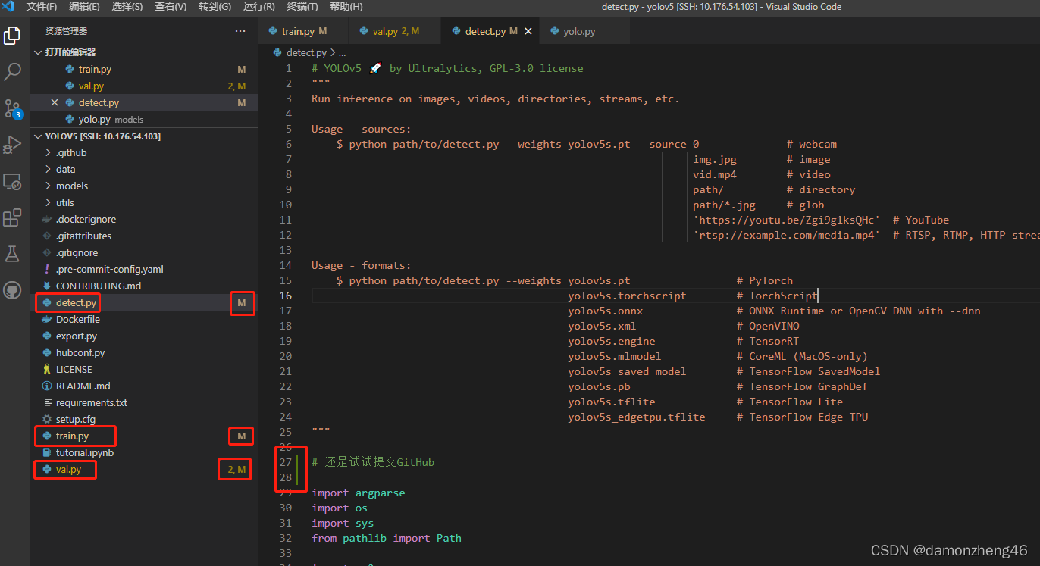1040x566 pixels.
Task: Open README.md in the file tree
Action: (x=144, y=386)
